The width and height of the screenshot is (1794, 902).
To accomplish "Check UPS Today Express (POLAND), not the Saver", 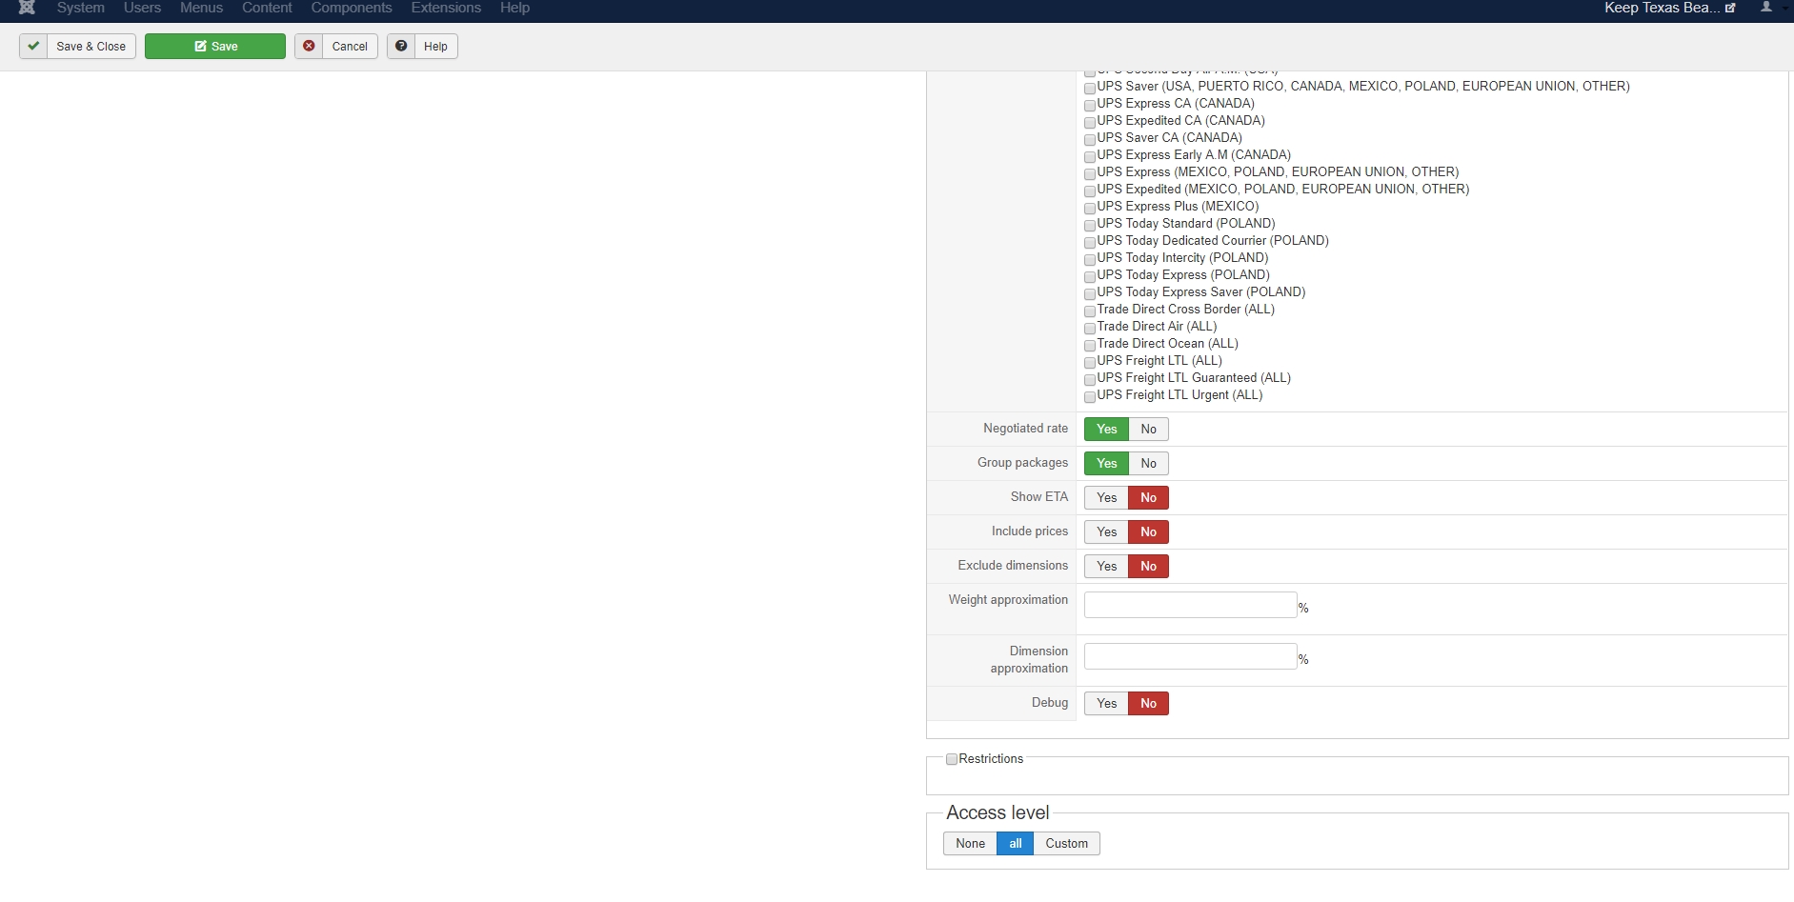I will click(x=1090, y=276).
